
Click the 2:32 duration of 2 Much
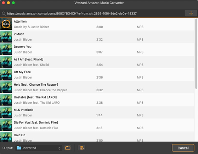100,40
